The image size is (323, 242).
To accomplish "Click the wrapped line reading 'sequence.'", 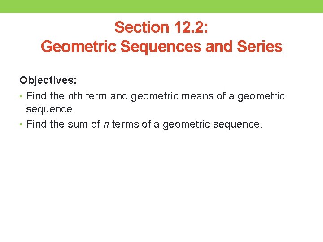I will point(49,110).
